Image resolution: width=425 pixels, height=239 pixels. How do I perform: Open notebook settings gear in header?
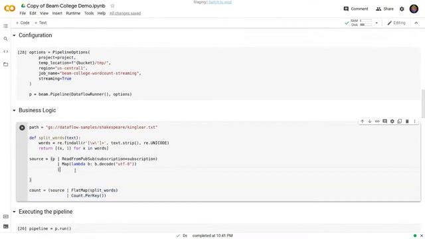tap(402, 9)
